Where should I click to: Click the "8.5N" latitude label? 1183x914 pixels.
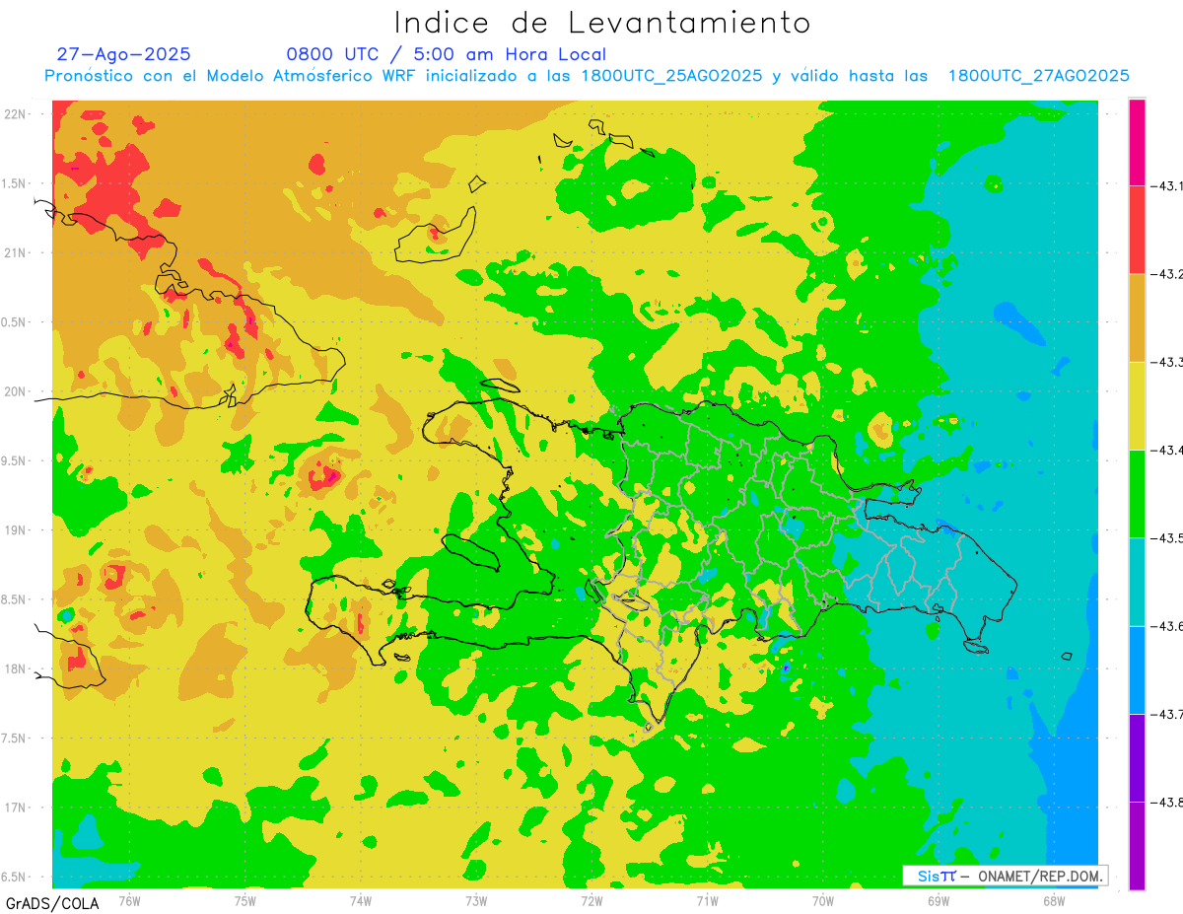[x=14, y=599]
